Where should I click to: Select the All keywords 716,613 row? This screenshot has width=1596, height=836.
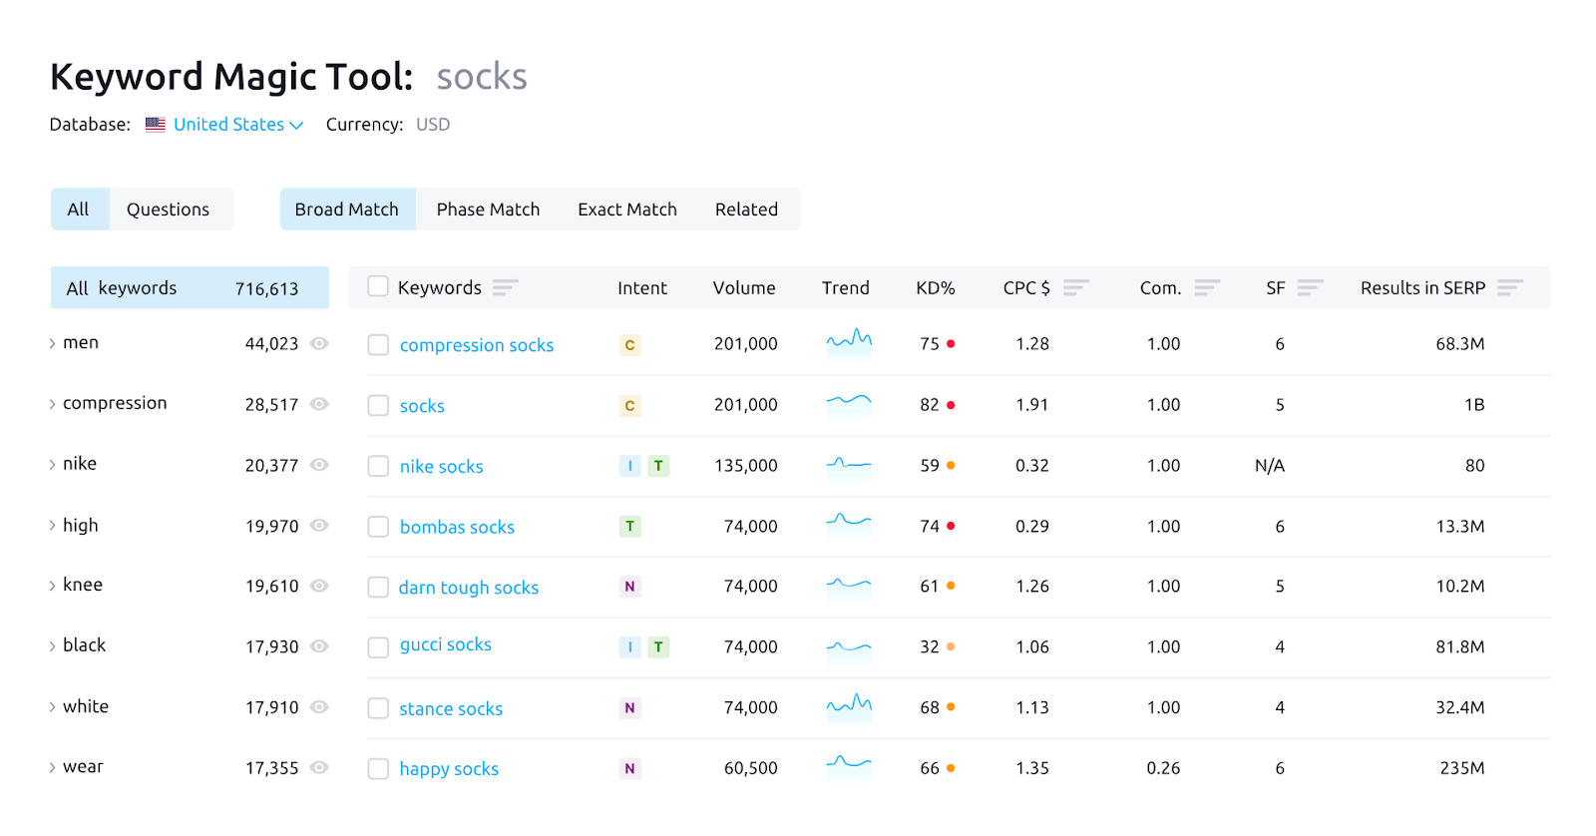(190, 288)
